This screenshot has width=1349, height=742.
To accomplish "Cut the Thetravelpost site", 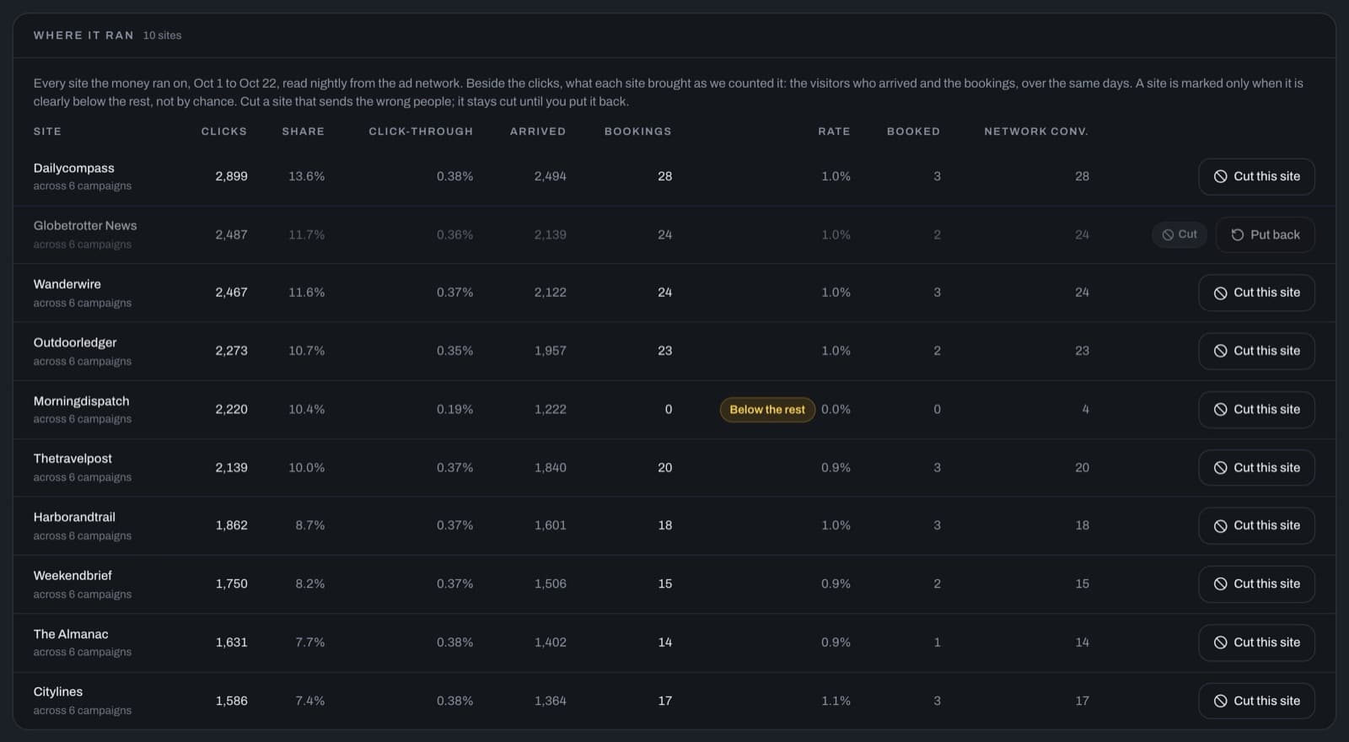I will pos(1256,467).
